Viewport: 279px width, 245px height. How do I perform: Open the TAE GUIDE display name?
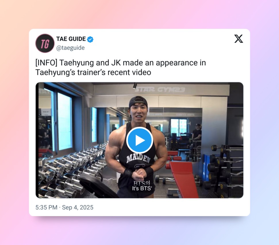pyautogui.click(x=71, y=39)
